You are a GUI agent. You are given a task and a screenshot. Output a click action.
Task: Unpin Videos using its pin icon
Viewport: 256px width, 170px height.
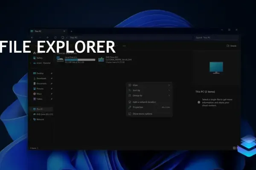pos(52,99)
